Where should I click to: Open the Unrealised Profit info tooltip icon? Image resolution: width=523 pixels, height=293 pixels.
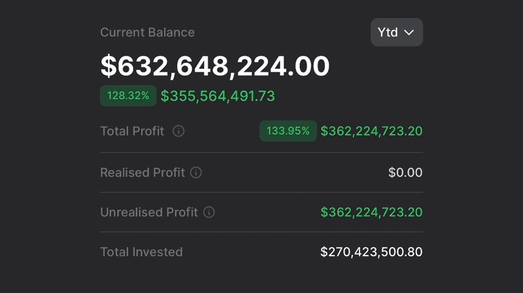(x=209, y=212)
